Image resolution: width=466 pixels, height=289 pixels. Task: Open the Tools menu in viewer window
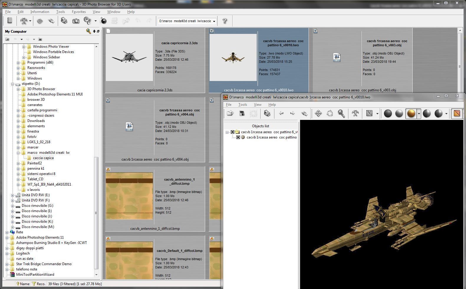[x=243, y=105]
